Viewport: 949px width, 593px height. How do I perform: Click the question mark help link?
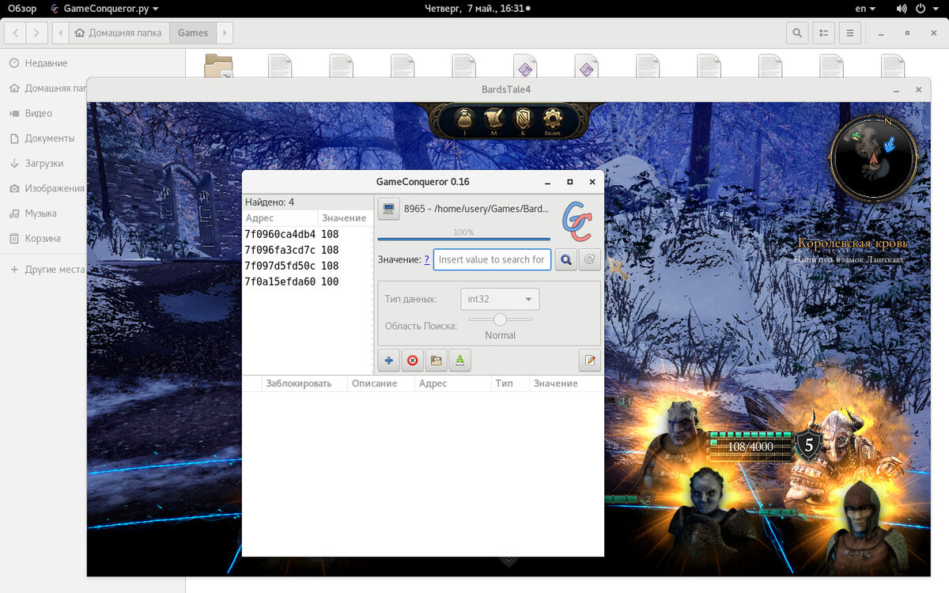tap(427, 259)
